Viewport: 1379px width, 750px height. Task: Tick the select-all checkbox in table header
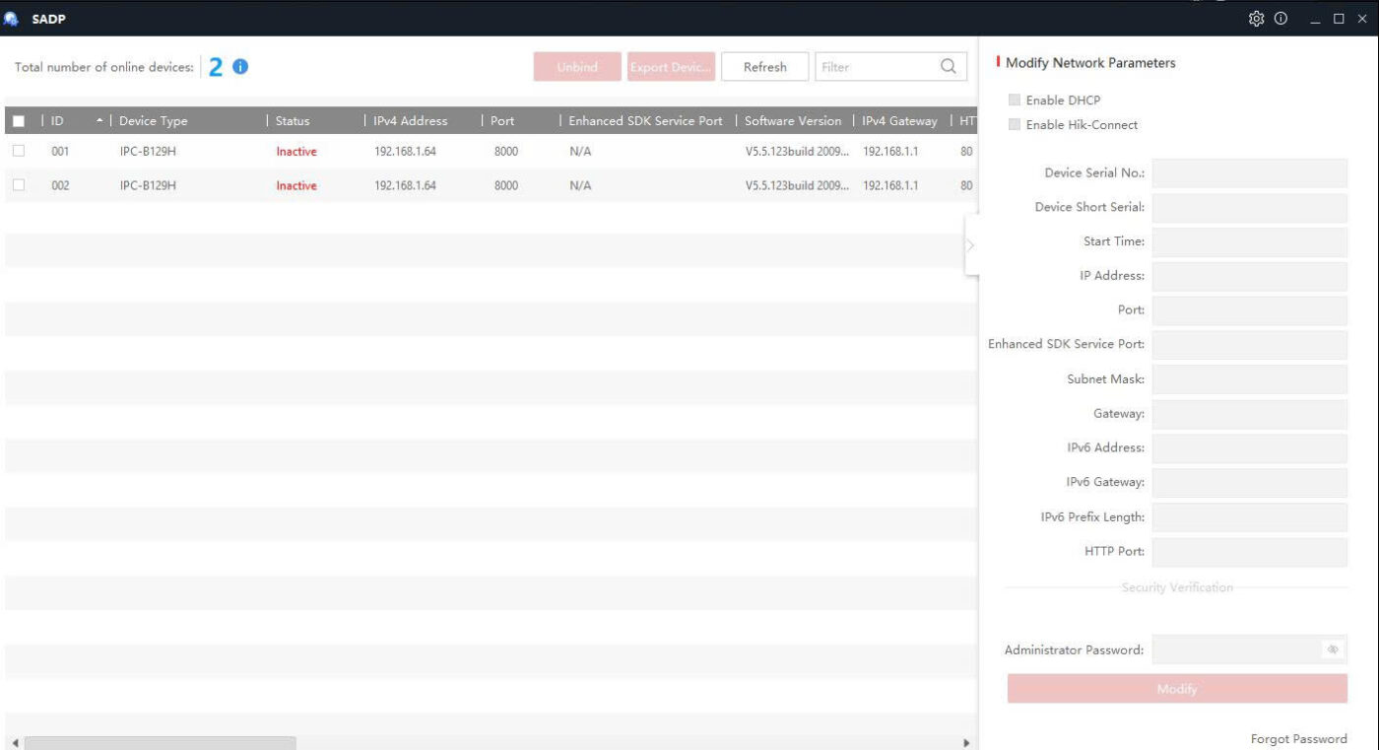click(18, 121)
